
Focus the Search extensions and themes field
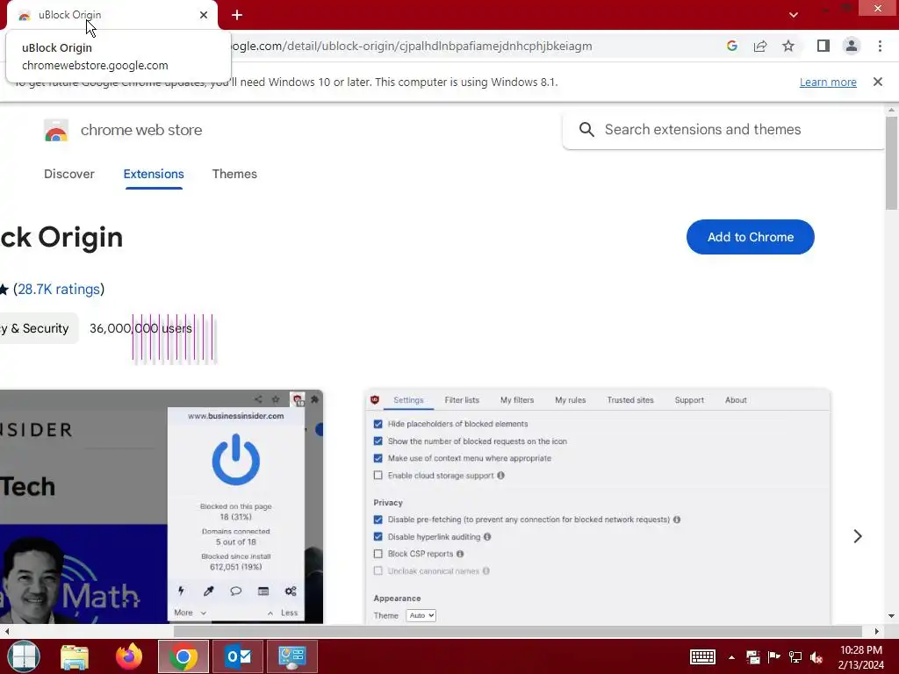click(x=723, y=130)
